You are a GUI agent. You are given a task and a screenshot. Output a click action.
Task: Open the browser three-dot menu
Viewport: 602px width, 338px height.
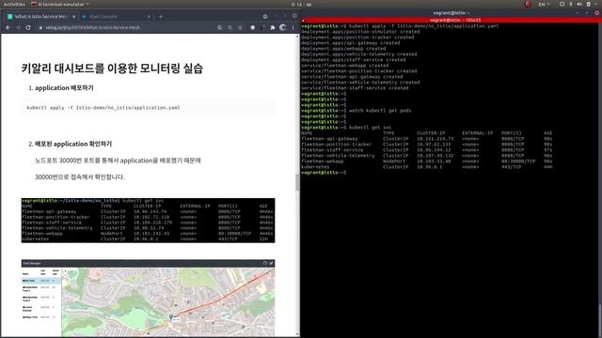(293, 27)
